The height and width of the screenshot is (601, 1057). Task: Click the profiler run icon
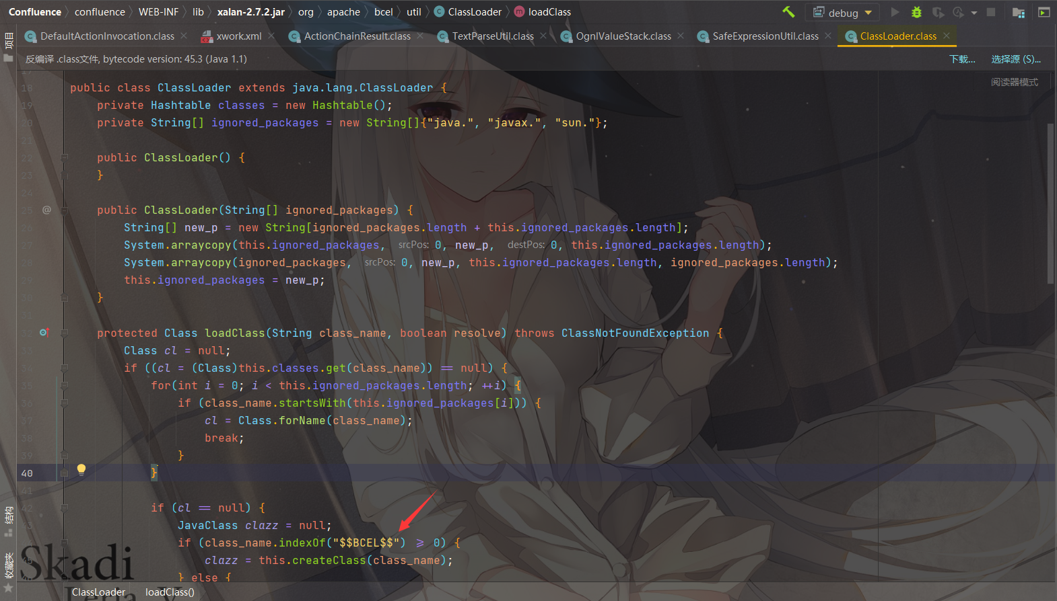[x=958, y=12]
